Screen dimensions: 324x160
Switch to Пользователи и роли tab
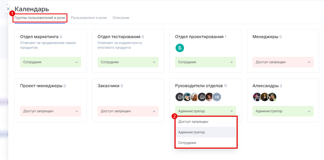pos(89,18)
